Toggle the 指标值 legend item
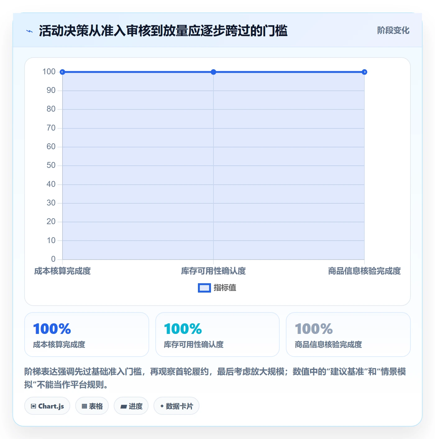The height and width of the screenshot is (439, 435). 217,288
